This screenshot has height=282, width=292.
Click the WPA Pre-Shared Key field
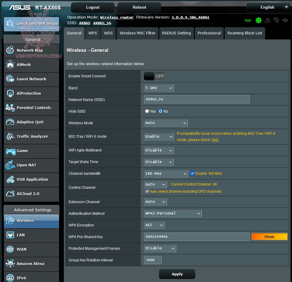point(197,237)
